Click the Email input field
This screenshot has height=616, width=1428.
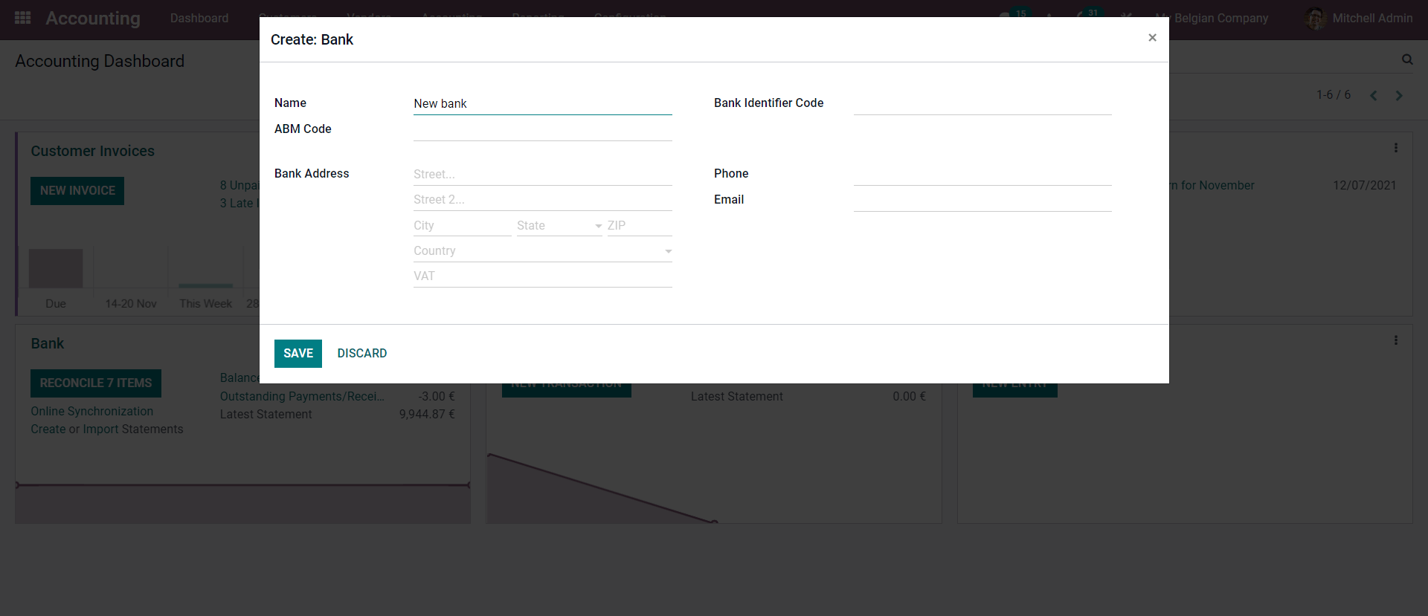click(x=982, y=201)
